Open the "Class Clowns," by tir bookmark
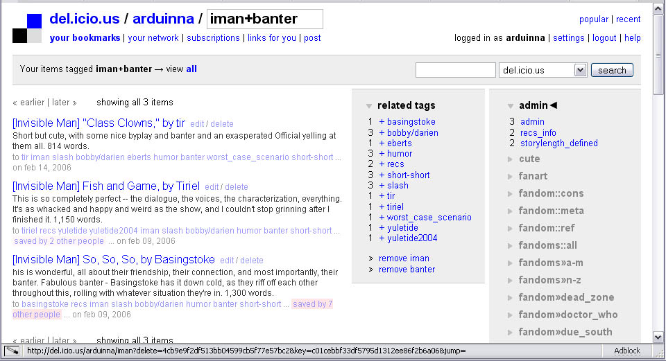 [99, 123]
